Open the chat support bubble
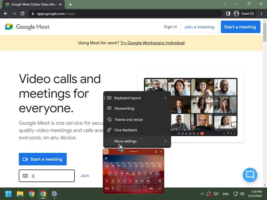This screenshot has height=200, width=267. 250,175
